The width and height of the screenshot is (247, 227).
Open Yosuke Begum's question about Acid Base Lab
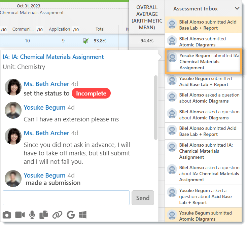(206, 196)
